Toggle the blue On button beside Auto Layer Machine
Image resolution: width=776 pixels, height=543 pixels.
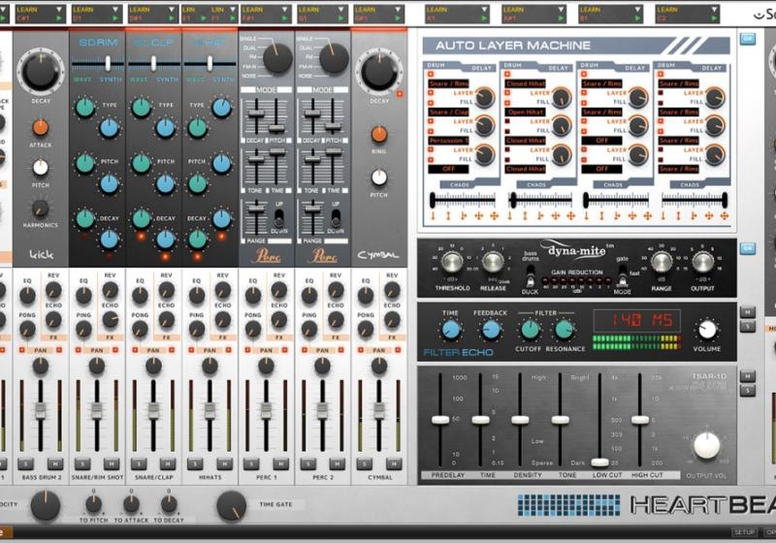pyautogui.click(x=747, y=39)
